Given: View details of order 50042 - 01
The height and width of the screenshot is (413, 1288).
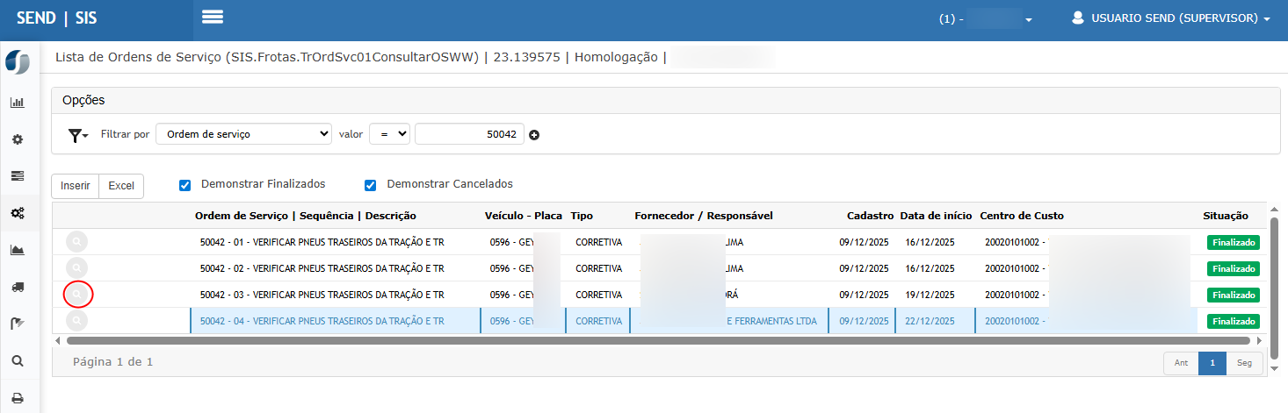Looking at the screenshot, I should point(76,242).
